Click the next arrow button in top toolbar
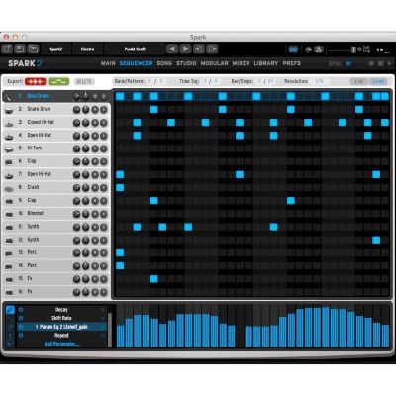The width and height of the screenshot is (396, 396). click(x=186, y=49)
